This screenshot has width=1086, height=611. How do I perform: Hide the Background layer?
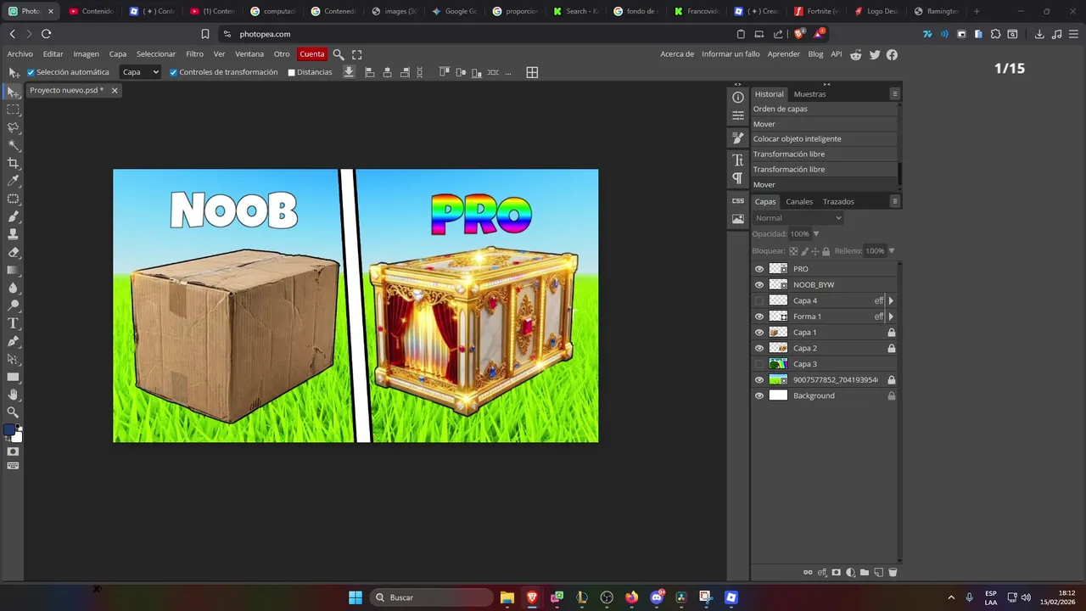tap(759, 395)
